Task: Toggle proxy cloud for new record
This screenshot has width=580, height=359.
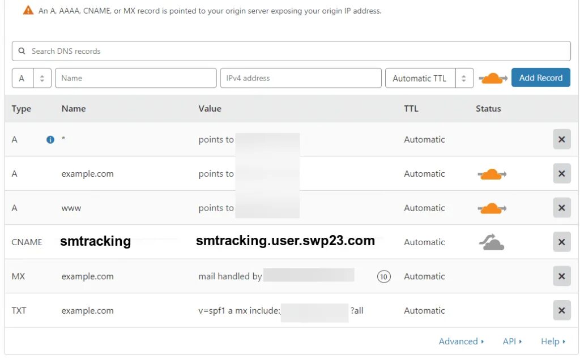Action: pyautogui.click(x=493, y=78)
